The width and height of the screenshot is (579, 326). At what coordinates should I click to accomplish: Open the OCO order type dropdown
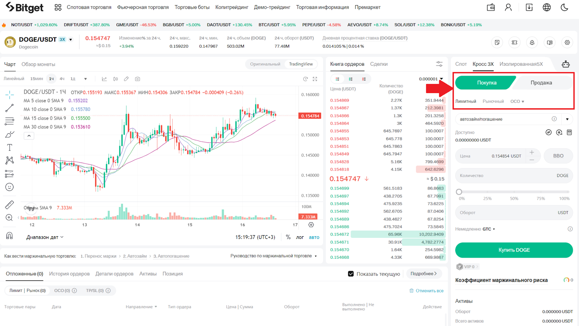point(517,101)
